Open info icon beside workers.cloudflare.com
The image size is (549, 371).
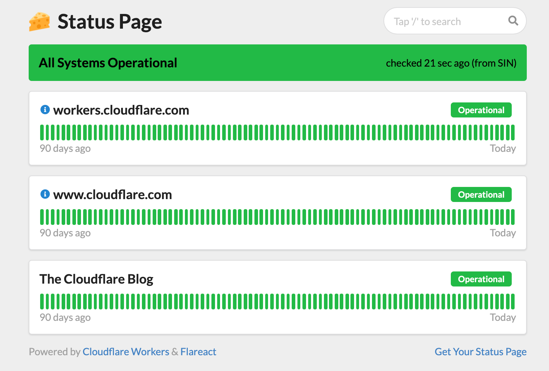pyautogui.click(x=45, y=110)
